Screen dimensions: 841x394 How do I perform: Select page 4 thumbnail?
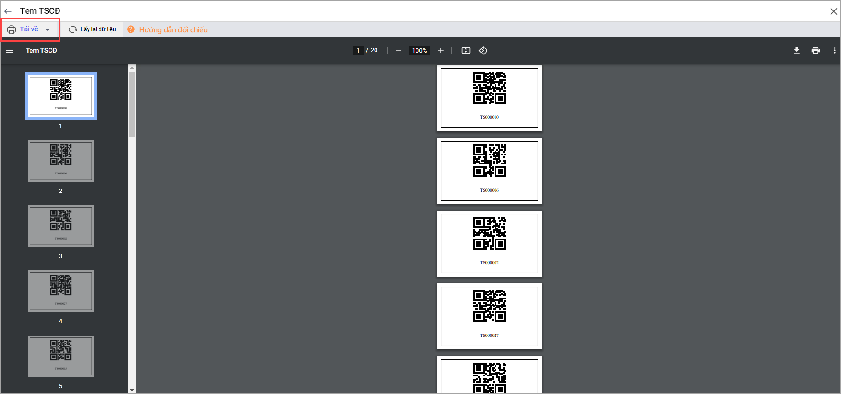click(x=61, y=291)
